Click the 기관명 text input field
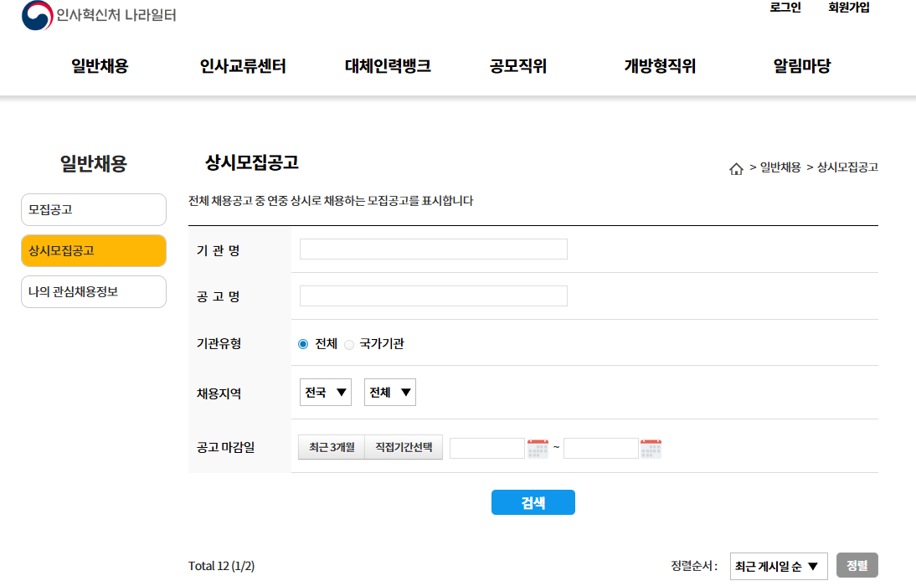Image resolution: width=916 pixels, height=586 pixels. (x=433, y=249)
